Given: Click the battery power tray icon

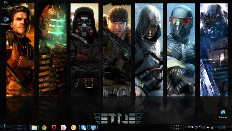Looking at the screenshot, I should pyautogui.click(x=212, y=127).
